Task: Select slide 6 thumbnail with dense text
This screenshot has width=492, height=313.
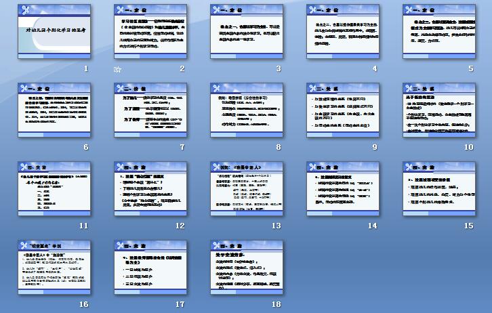Action: (54, 110)
